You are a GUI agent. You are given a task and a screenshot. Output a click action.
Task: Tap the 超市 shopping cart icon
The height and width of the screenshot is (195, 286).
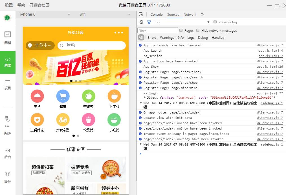pyautogui.click(x=63, y=96)
